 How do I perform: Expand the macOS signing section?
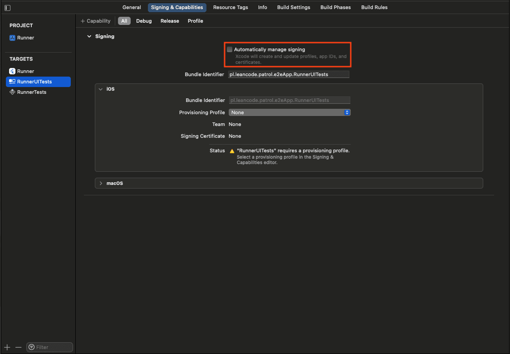pyautogui.click(x=101, y=183)
